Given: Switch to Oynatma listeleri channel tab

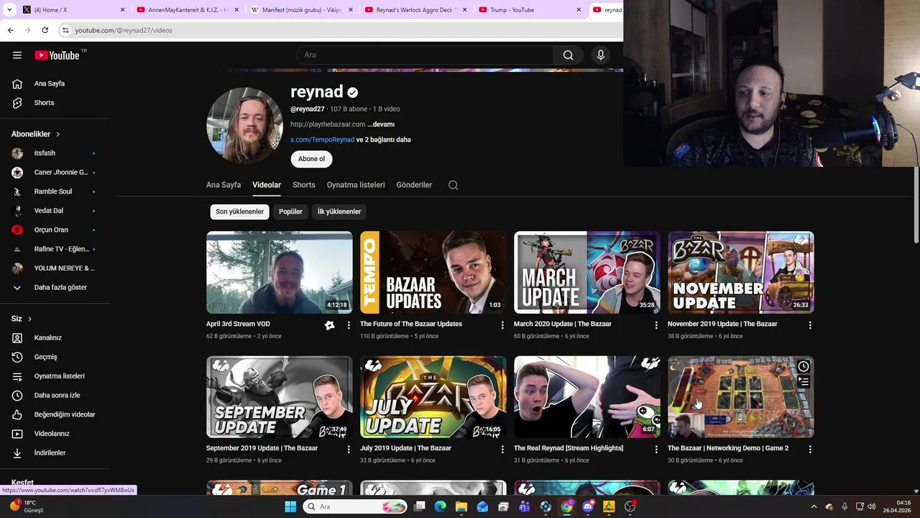Looking at the screenshot, I should pos(356,185).
